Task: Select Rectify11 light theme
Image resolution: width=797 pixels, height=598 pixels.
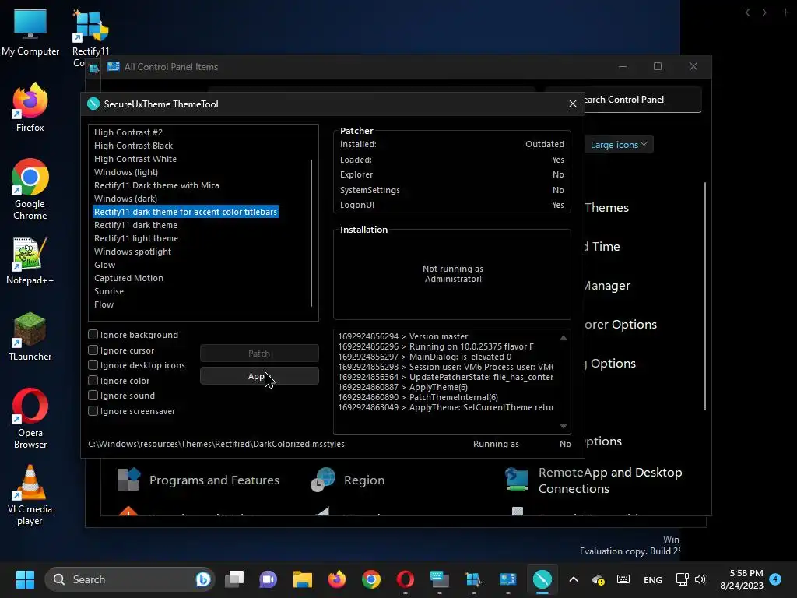Action: (135, 238)
